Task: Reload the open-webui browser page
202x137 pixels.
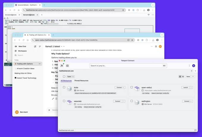Action: coord(23,40)
